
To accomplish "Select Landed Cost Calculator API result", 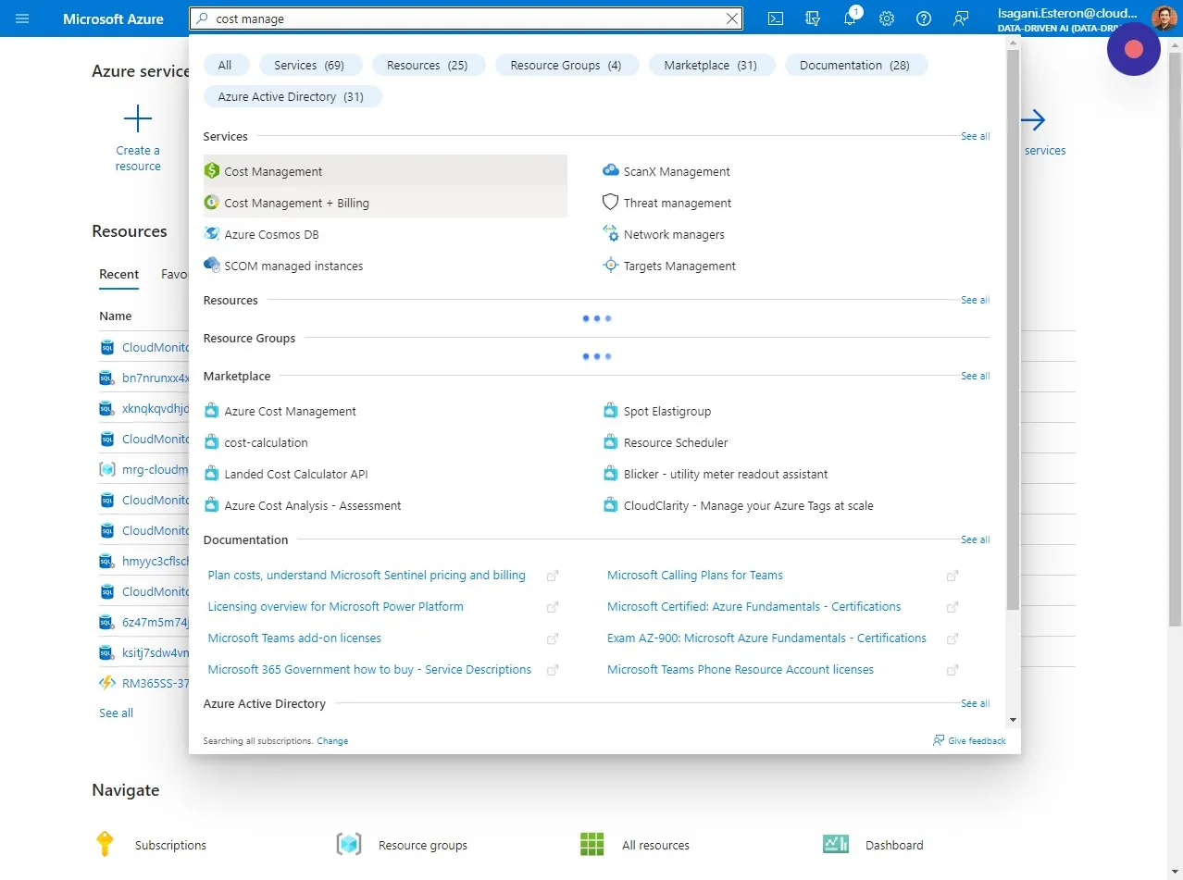I will click(x=296, y=474).
